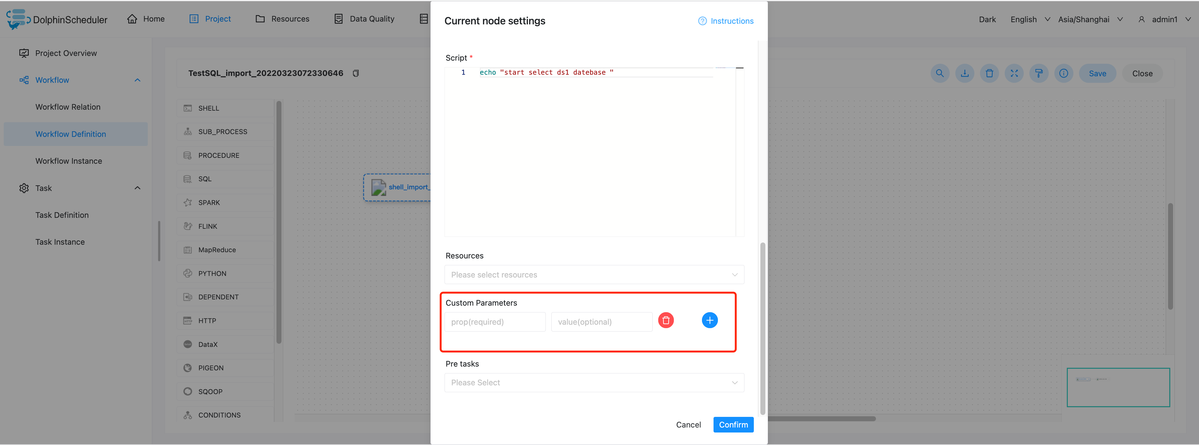Copy the workflow name via copy icon
Image resolution: width=1199 pixels, height=445 pixels.
(x=356, y=73)
